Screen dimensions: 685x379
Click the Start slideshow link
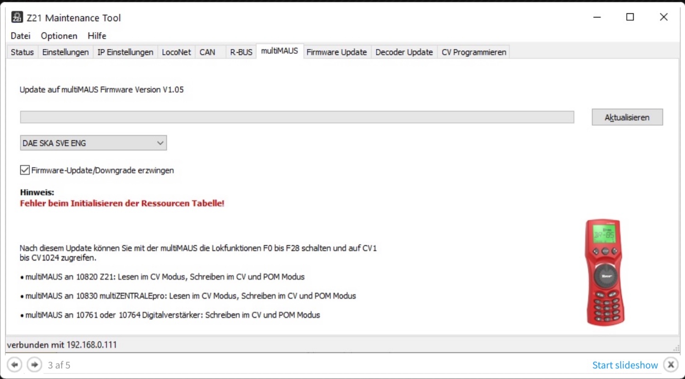[625, 365]
